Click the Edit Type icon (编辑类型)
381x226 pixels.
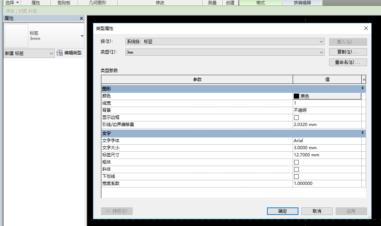point(60,53)
